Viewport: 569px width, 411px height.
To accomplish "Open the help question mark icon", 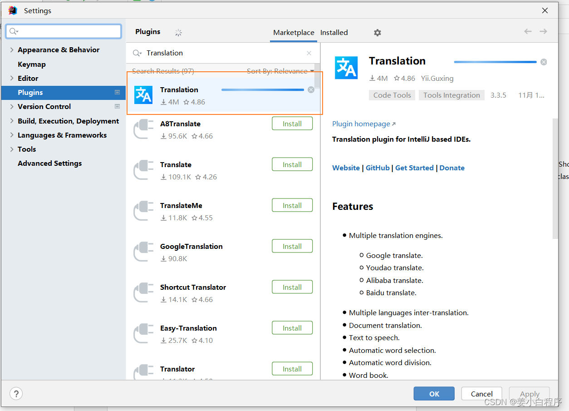I will point(16,394).
